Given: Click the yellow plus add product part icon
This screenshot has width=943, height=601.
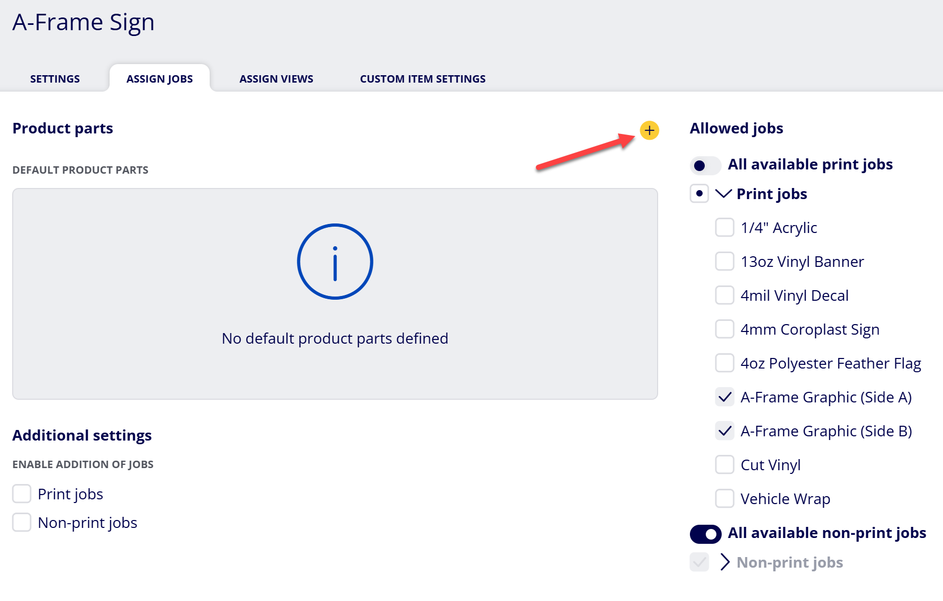Looking at the screenshot, I should coord(649,130).
